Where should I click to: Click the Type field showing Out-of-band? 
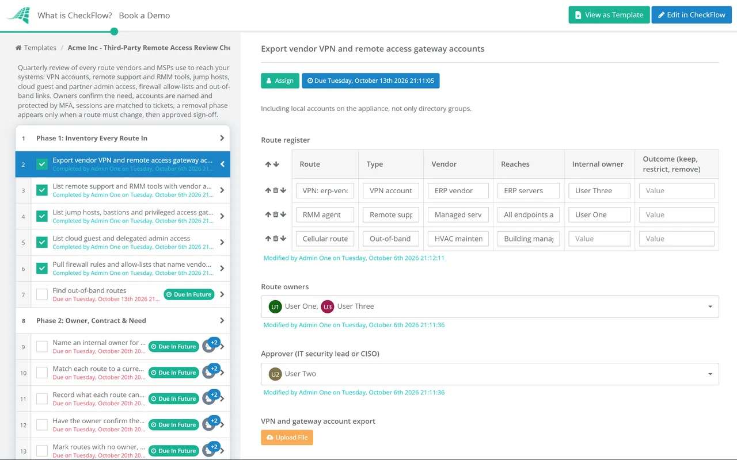tap(391, 239)
